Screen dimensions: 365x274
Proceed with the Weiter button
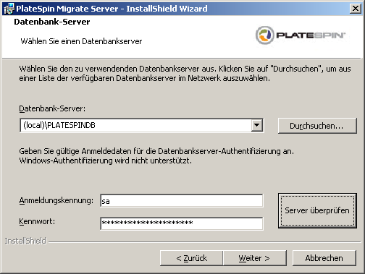point(255,258)
